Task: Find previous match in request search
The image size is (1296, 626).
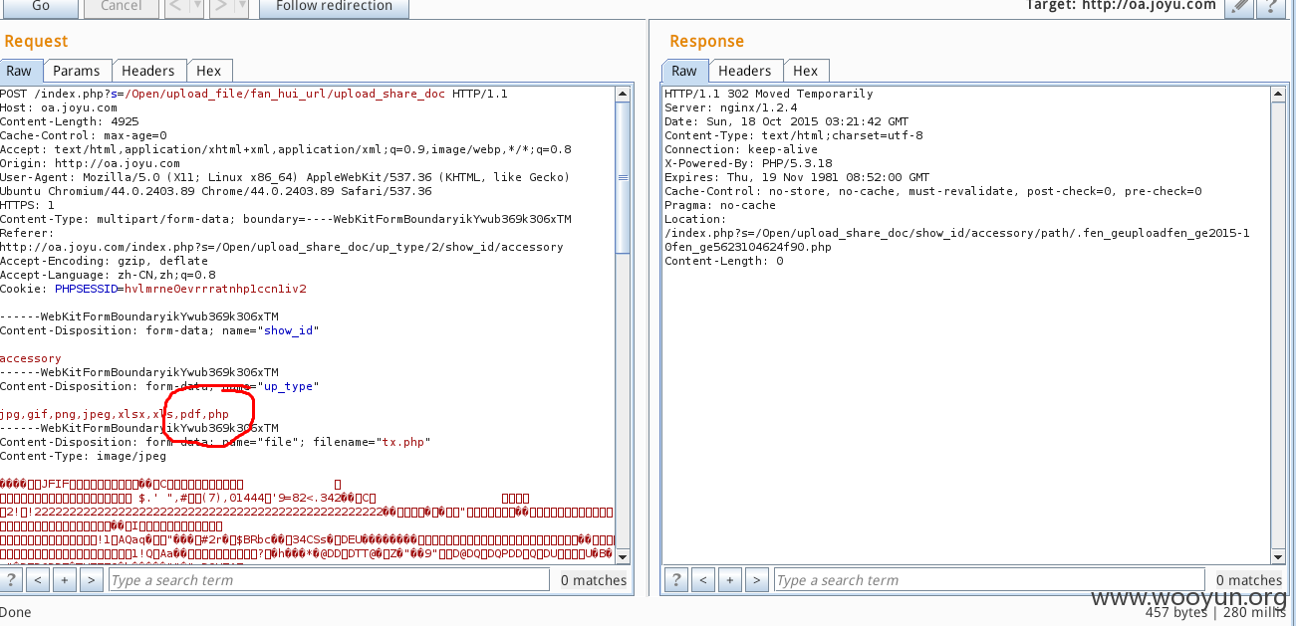Action: [x=38, y=579]
